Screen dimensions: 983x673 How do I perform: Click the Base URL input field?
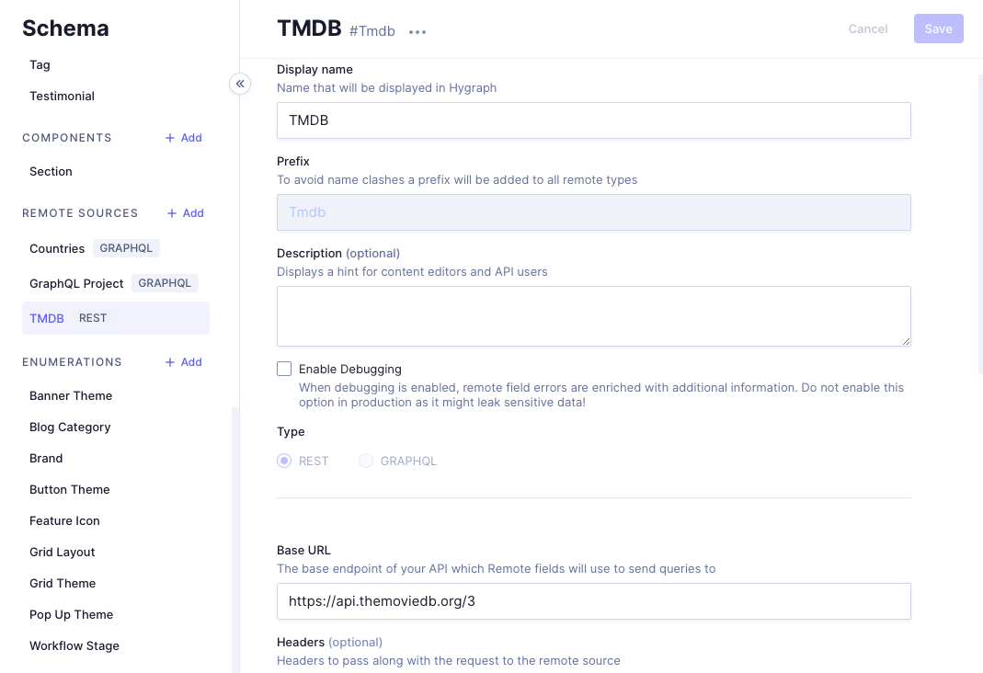pyautogui.click(x=594, y=601)
